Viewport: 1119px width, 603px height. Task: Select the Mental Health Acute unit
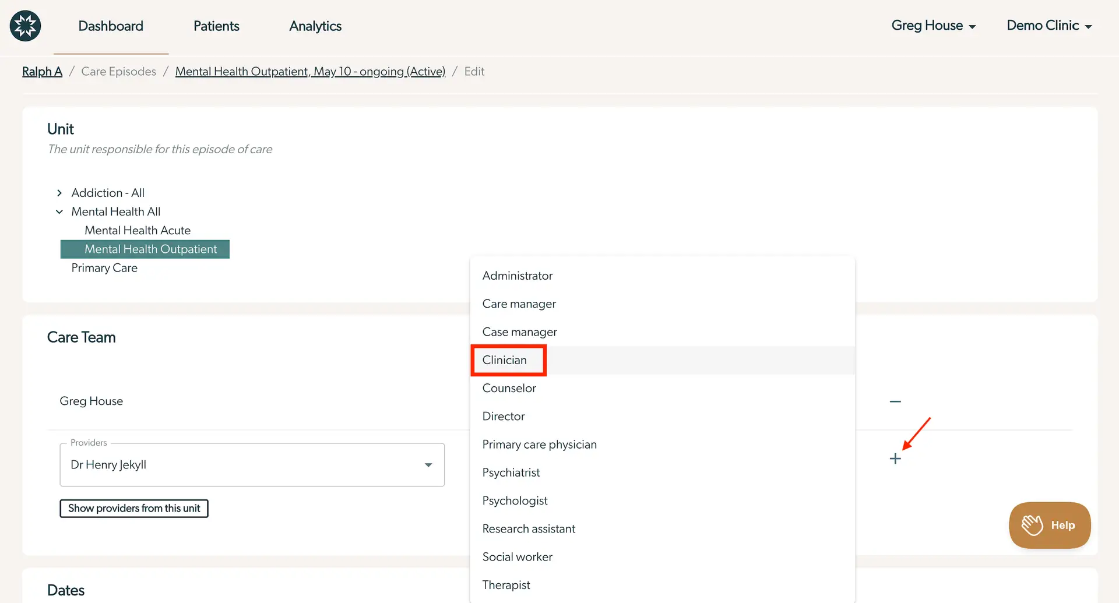[x=138, y=230]
